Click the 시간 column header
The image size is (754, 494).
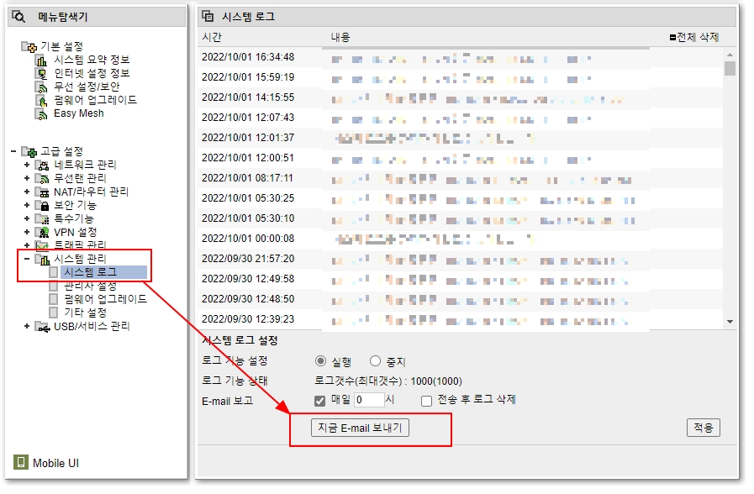(x=212, y=37)
